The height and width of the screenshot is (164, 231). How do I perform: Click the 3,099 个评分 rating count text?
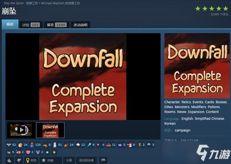[219, 14]
